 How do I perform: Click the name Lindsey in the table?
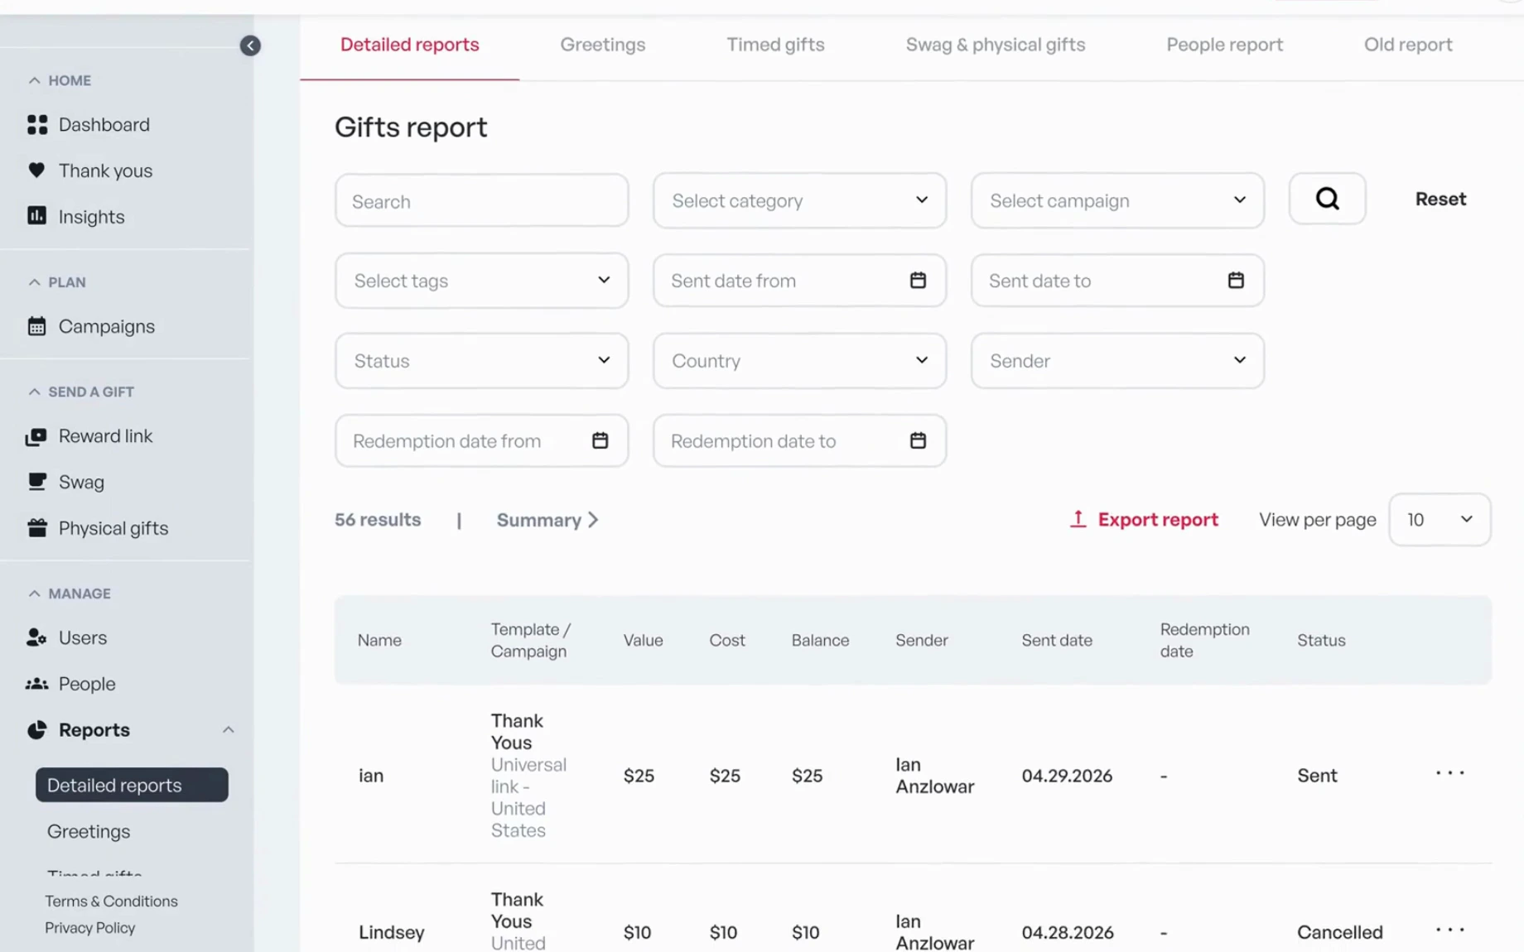pyautogui.click(x=392, y=932)
